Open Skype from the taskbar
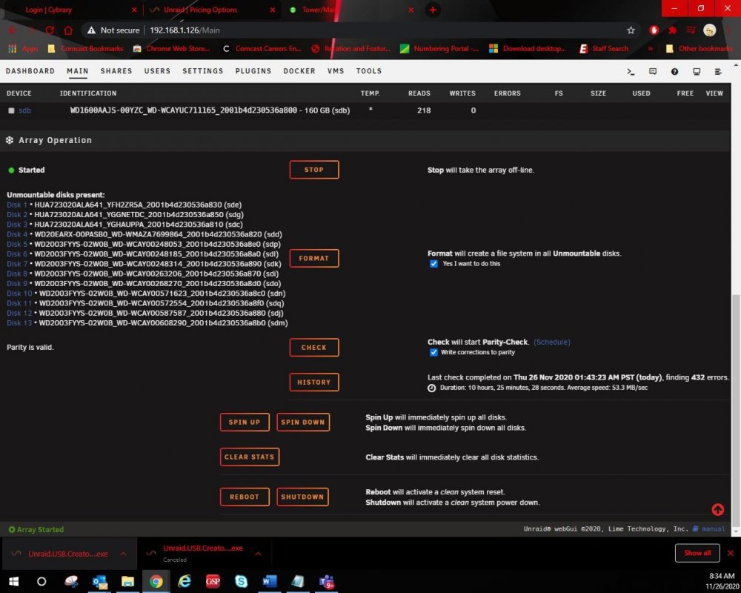Viewport: 741px width, 593px height. (x=241, y=581)
